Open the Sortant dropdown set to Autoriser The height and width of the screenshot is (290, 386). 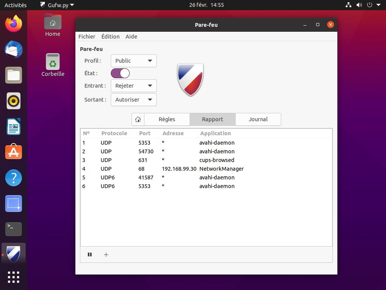point(134,100)
